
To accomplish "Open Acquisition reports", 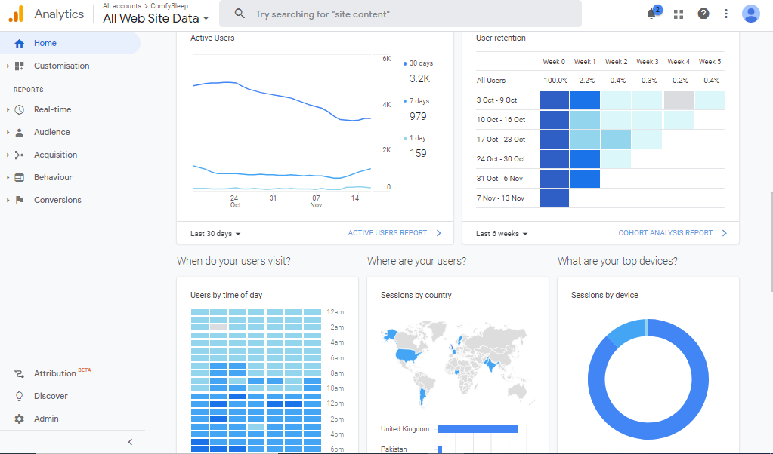I will coord(56,155).
